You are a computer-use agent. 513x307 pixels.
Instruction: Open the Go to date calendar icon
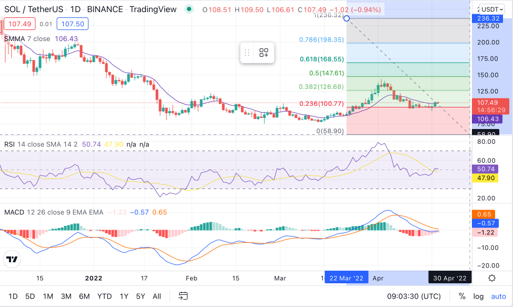[x=183, y=296]
